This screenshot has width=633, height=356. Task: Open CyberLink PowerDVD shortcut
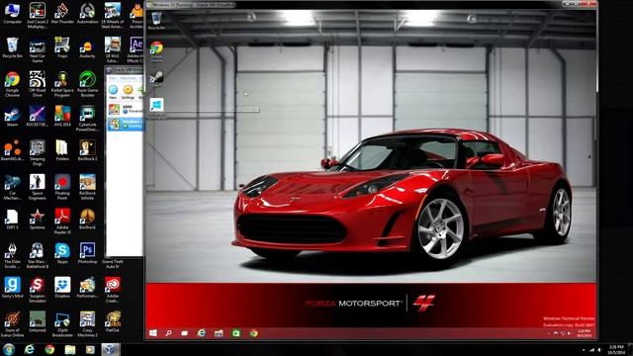[87, 119]
